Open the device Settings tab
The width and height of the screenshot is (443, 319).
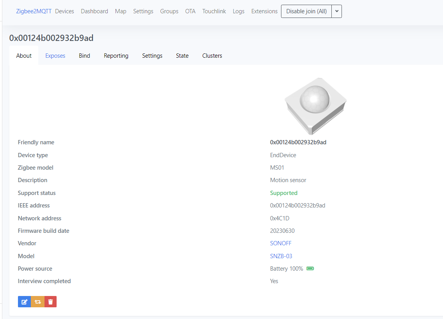point(152,56)
